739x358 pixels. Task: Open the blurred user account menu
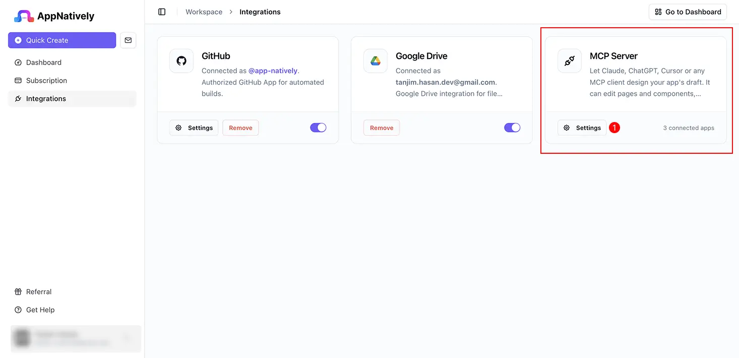76,338
